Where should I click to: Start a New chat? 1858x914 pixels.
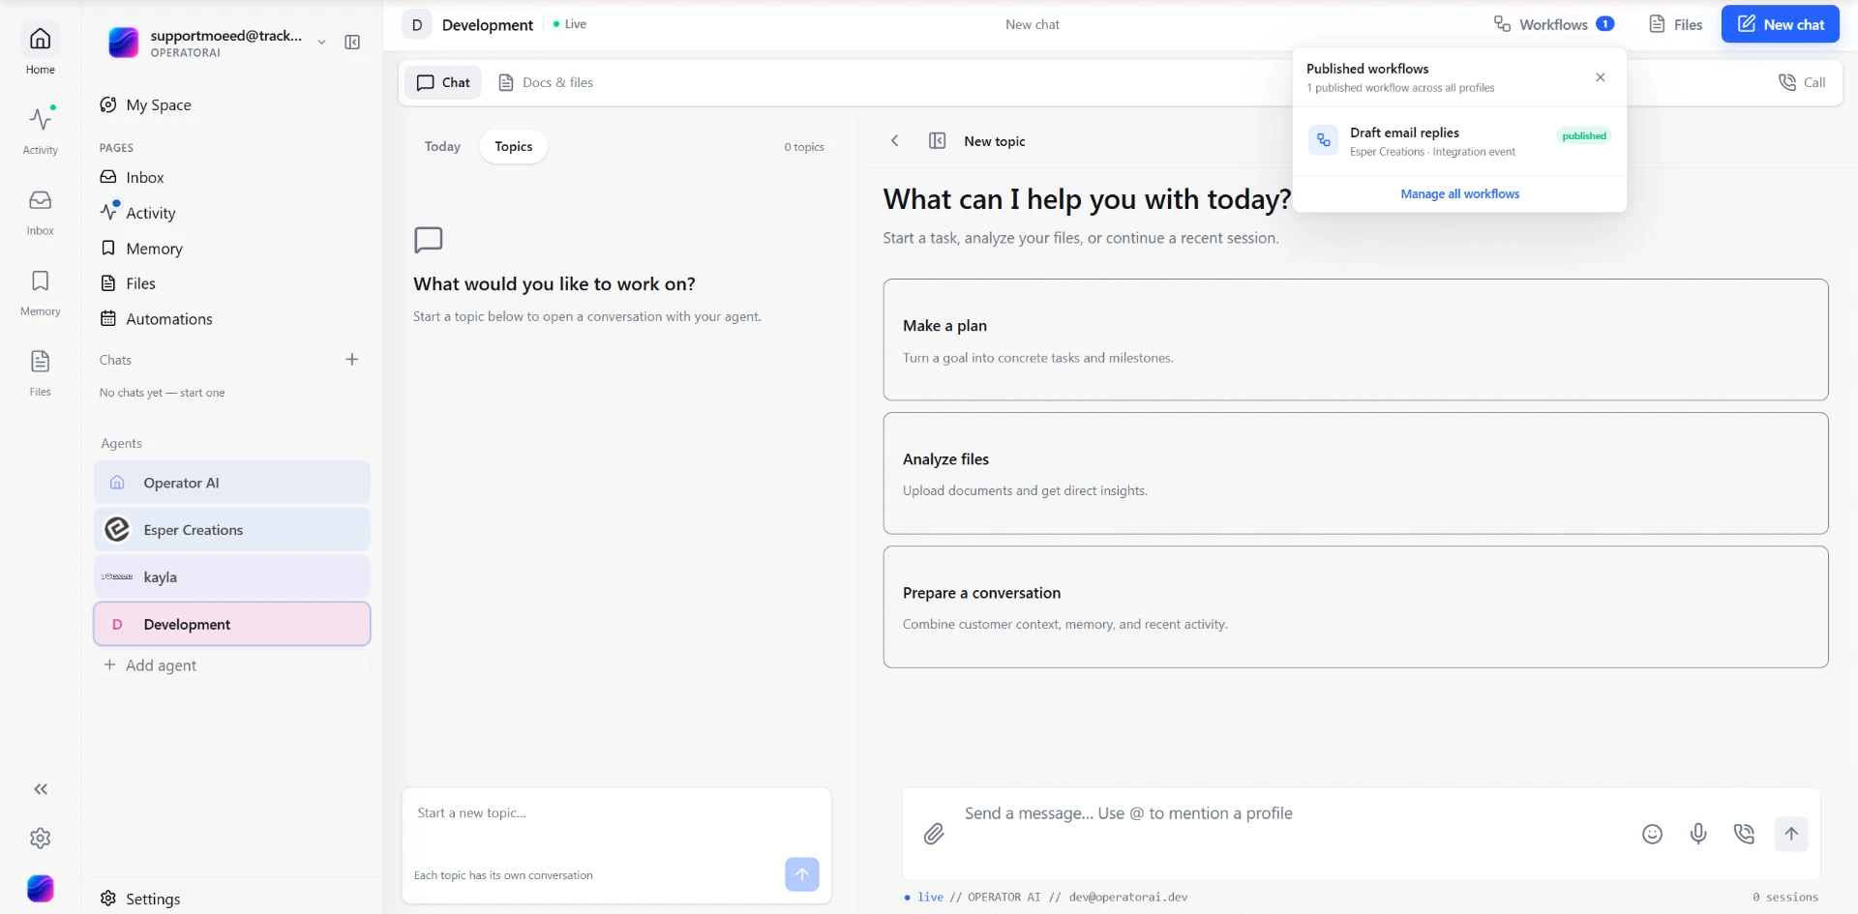click(x=1781, y=24)
